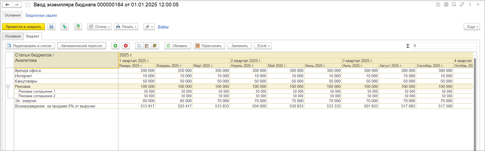The image size is (485, 151).
Task: Click the print preview magnifier icon
Action: [x=454, y=5]
